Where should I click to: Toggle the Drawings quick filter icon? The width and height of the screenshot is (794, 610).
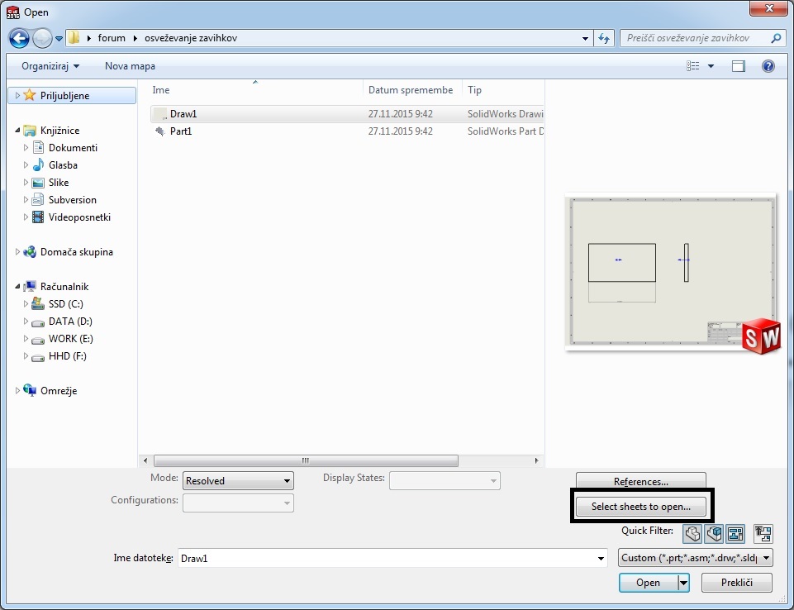tap(735, 533)
